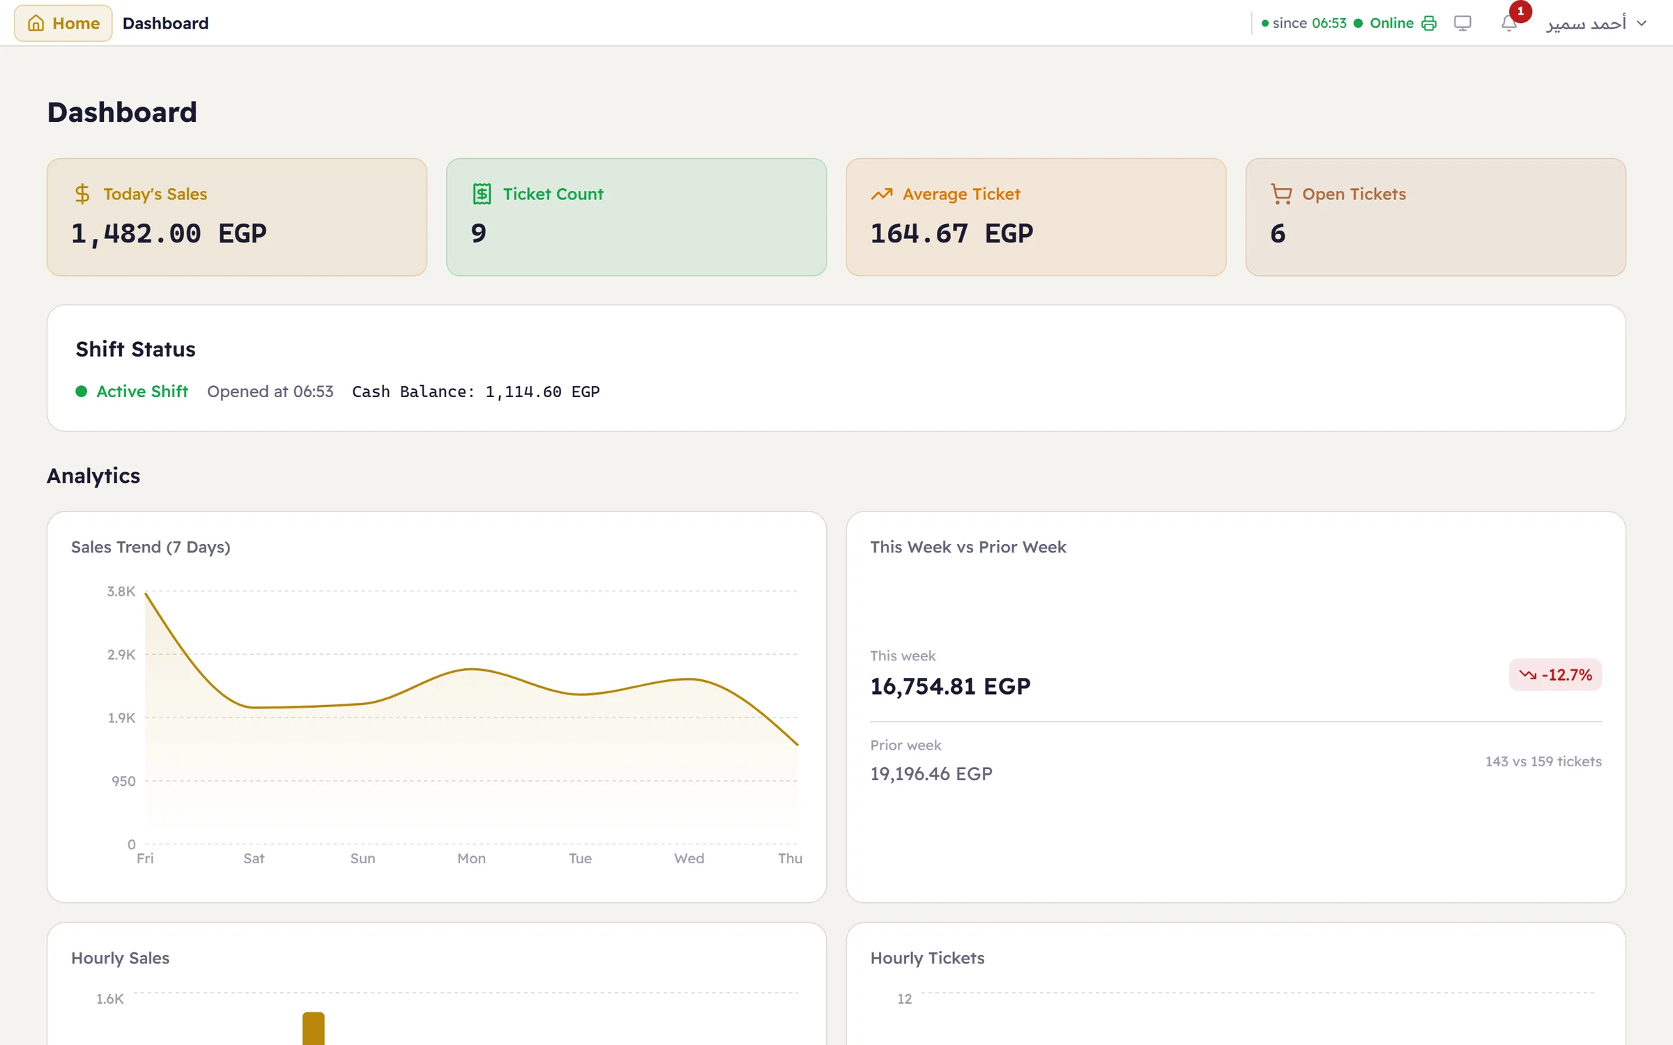Click the 3.8K axis label
The image size is (1673, 1045).
click(x=121, y=591)
